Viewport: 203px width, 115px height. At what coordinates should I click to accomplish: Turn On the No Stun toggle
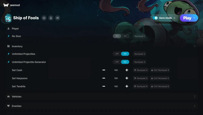pos(125,36)
